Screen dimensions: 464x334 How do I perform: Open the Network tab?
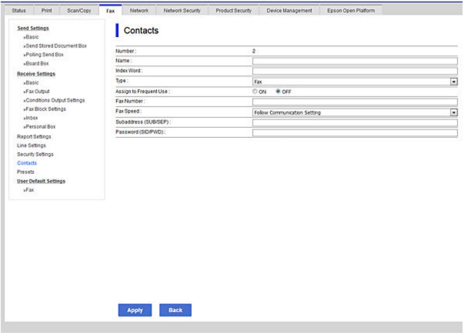coord(139,11)
